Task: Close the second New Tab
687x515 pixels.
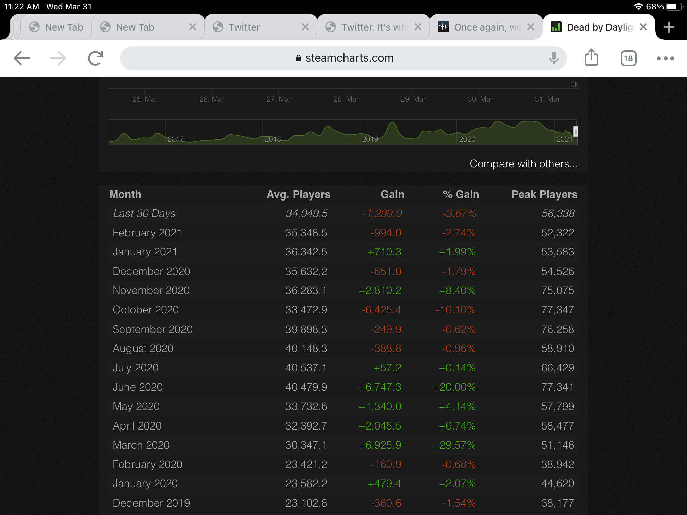Action: (192, 27)
